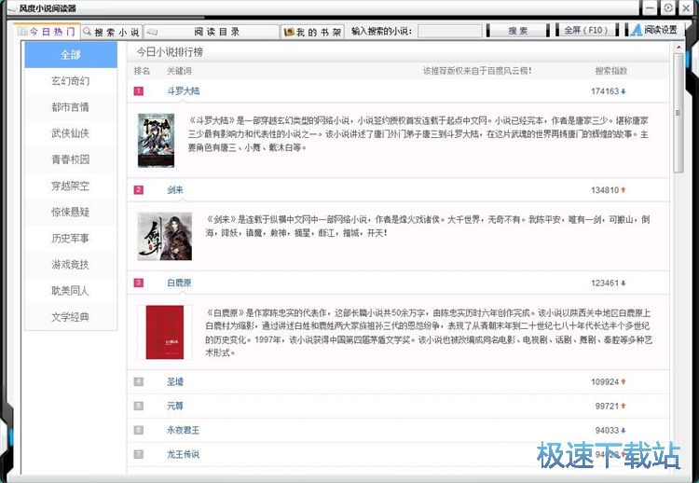Open the 搜索小说 tab
The width and height of the screenshot is (699, 483).
click(112, 32)
